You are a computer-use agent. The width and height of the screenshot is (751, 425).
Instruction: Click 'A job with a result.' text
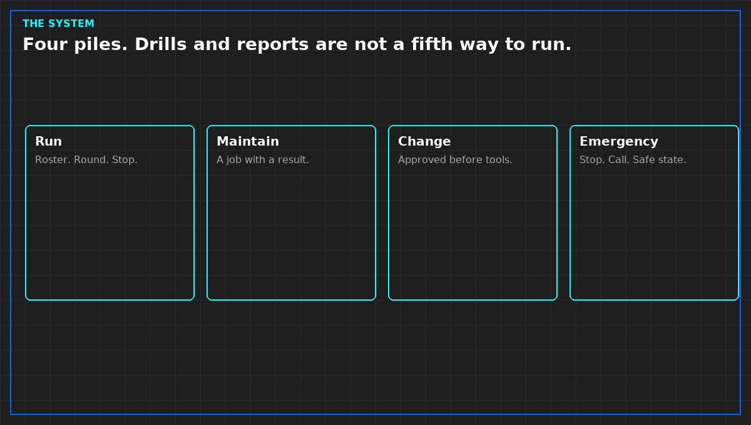[263, 160]
